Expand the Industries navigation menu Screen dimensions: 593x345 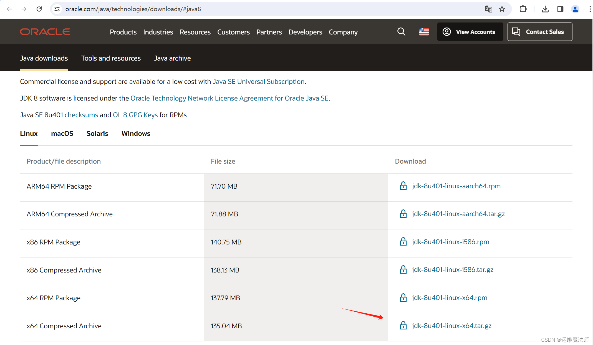click(158, 32)
